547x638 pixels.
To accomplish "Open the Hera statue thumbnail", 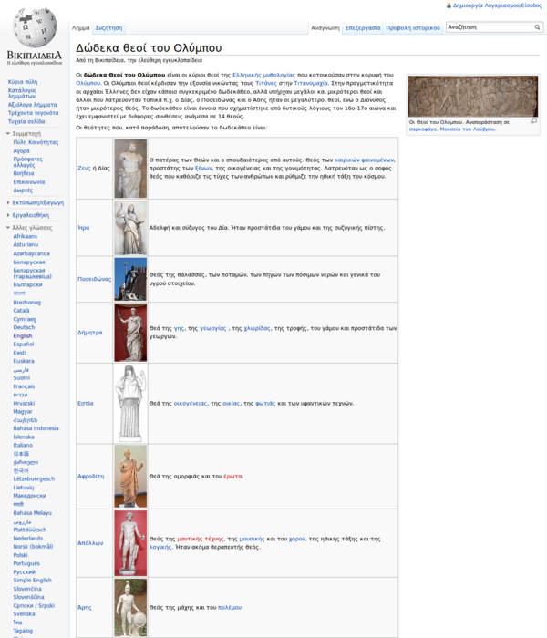I will tap(130, 228).
